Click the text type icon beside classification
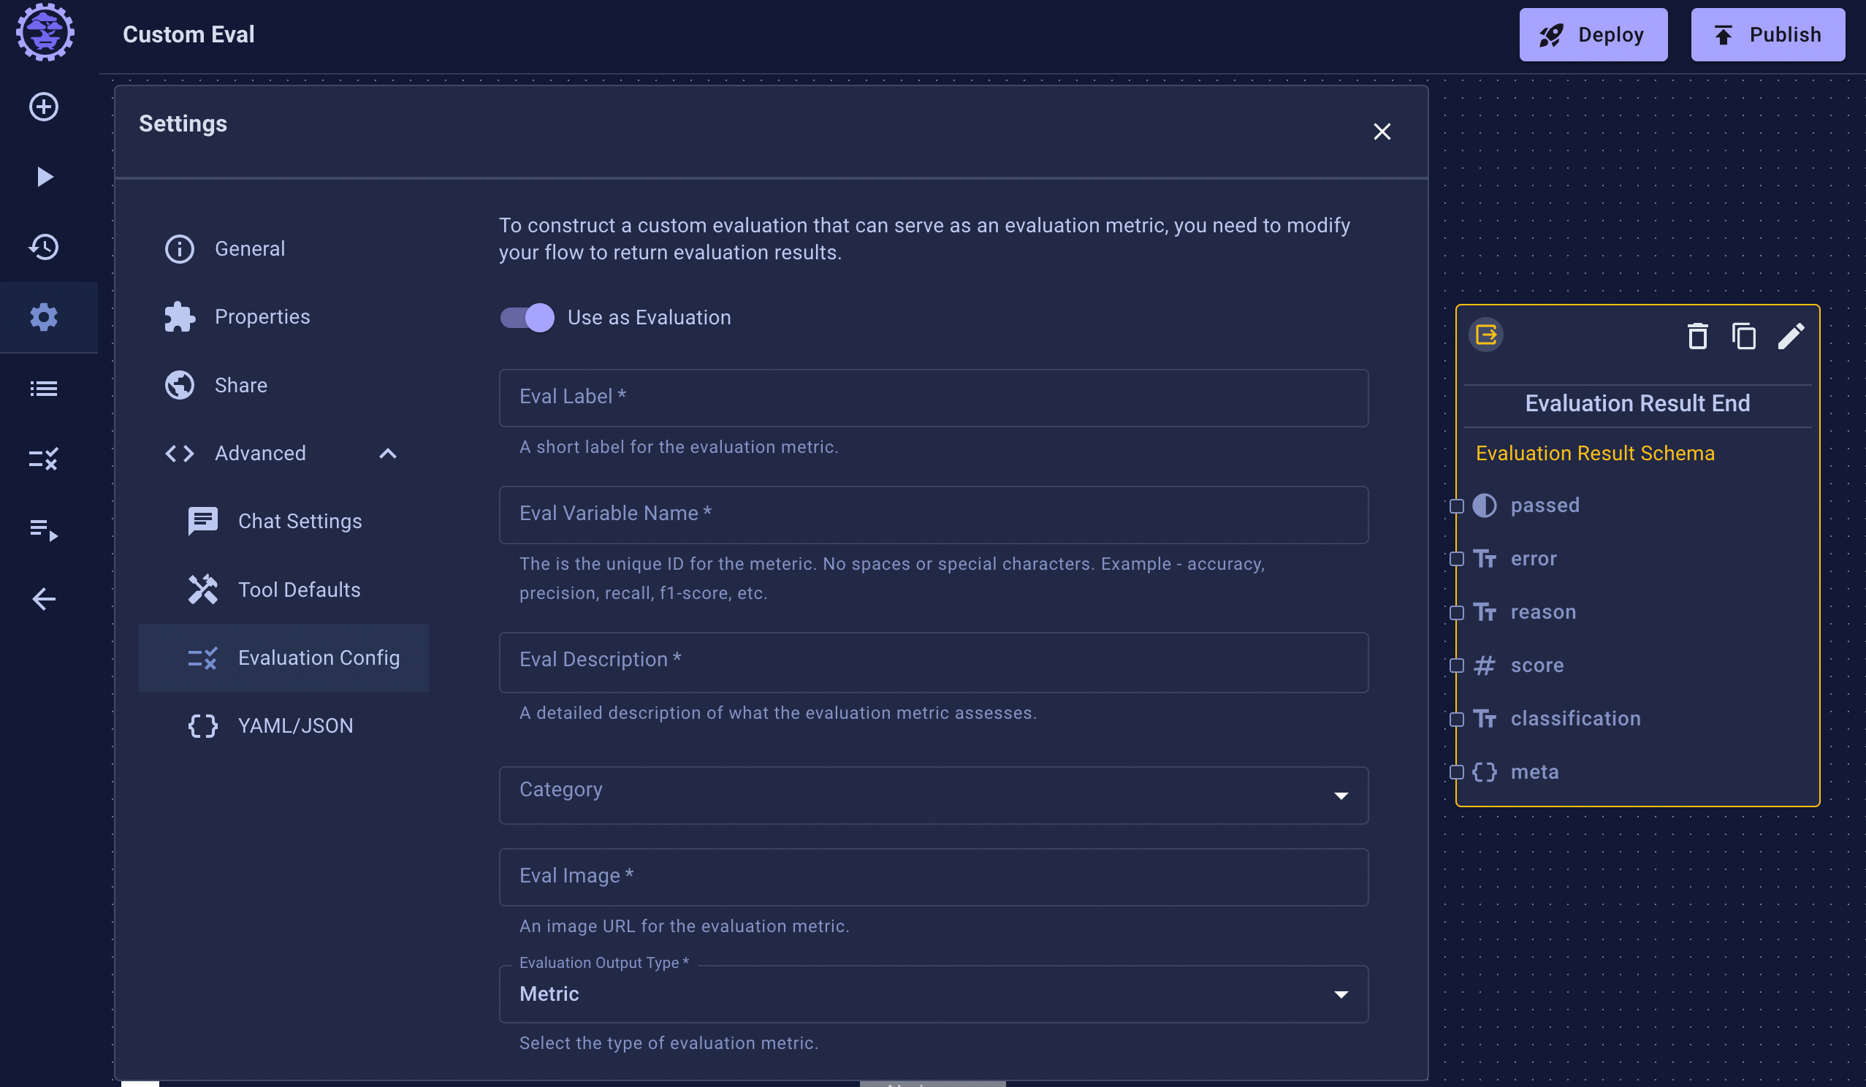 [x=1484, y=719]
